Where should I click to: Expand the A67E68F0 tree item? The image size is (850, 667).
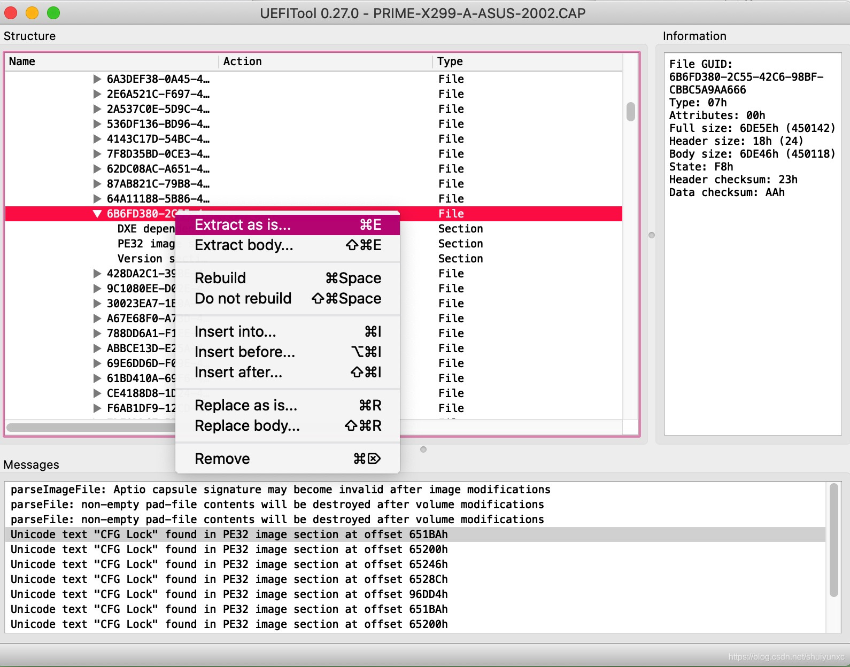coord(97,319)
